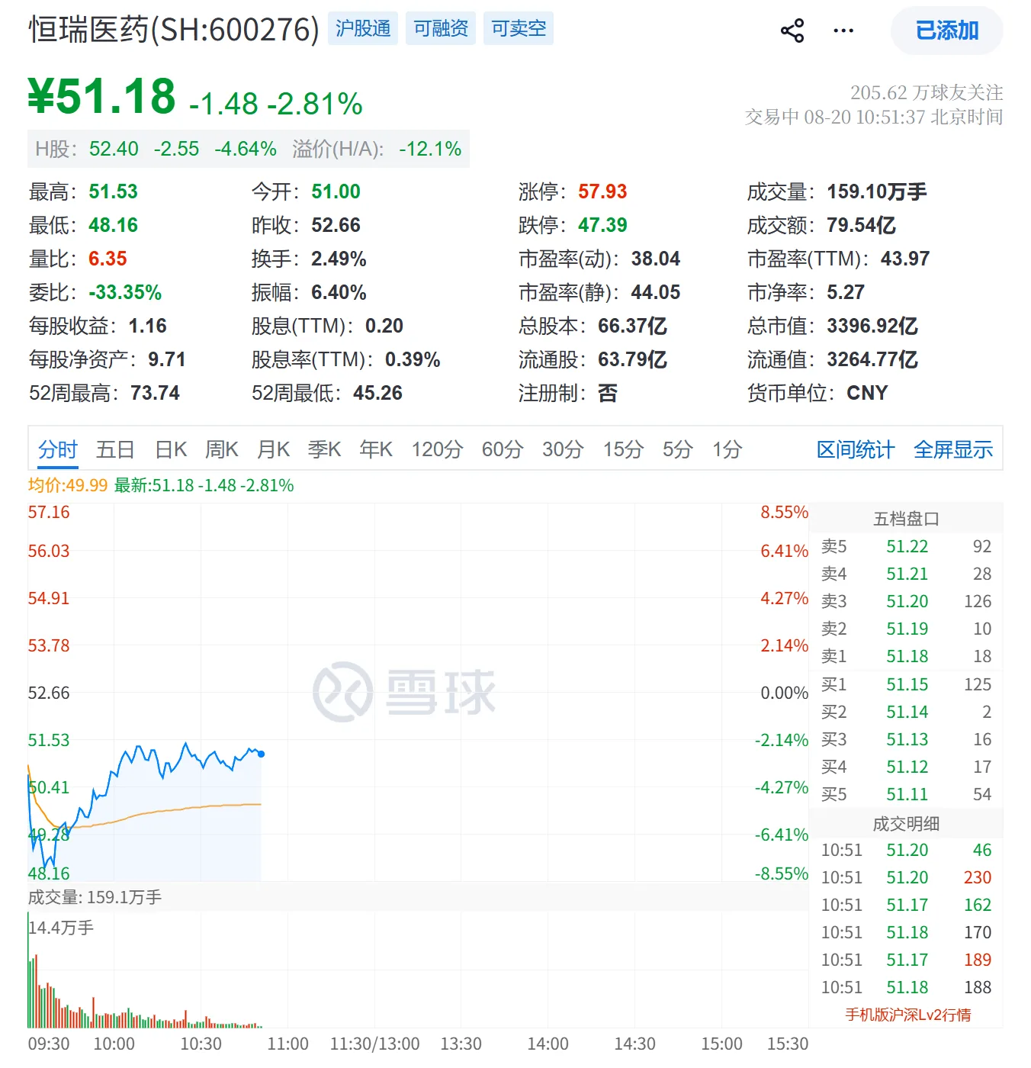1031x1068 pixels.
Task: Click the 最高 value 51.53
Action: (113, 191)
